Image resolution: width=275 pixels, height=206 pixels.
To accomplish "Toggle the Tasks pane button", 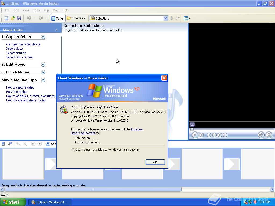I will coord(57,18).
